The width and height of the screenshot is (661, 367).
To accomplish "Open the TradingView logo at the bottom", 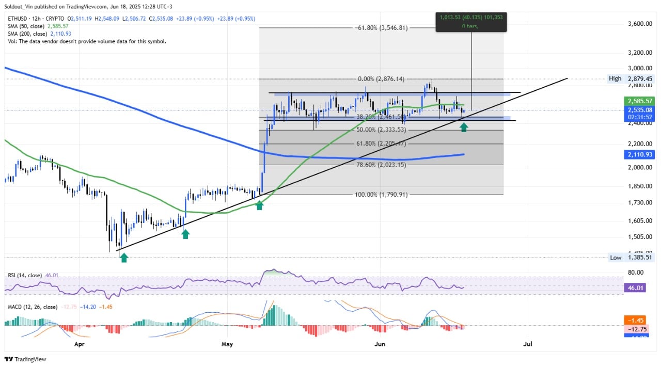I will click(25, 359).
